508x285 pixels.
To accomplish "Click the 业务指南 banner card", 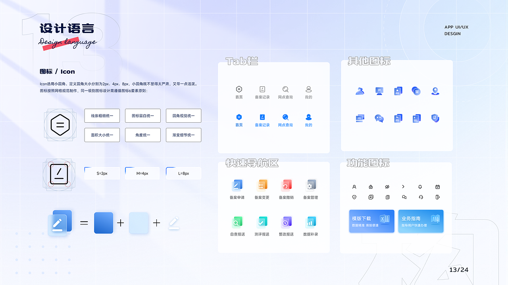I will (421, 221).
